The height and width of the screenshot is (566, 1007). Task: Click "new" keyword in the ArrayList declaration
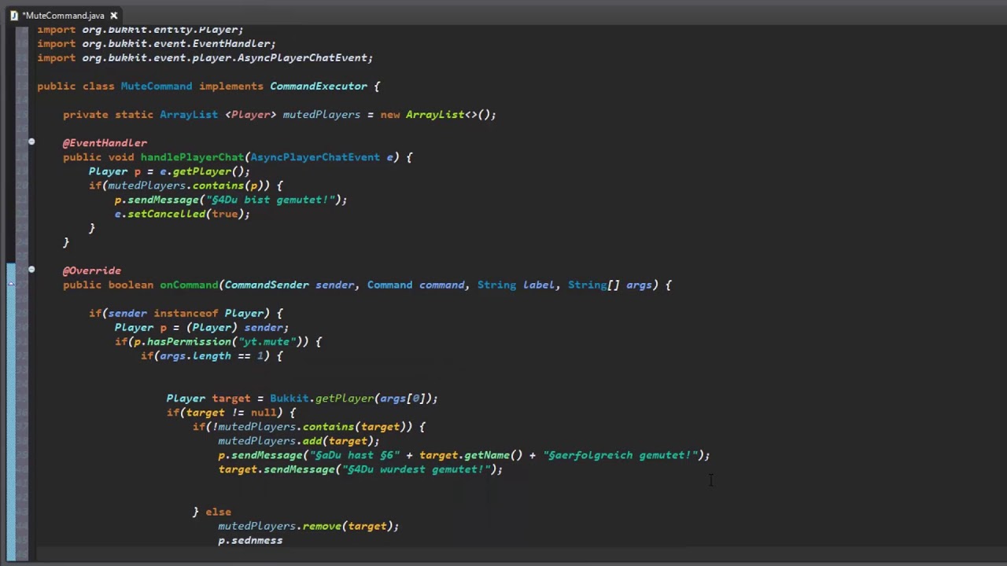tap(389, 115)
